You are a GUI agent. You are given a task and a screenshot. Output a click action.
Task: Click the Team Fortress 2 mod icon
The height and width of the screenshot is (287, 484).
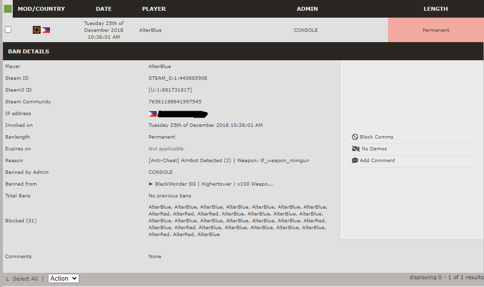[36, 30]
